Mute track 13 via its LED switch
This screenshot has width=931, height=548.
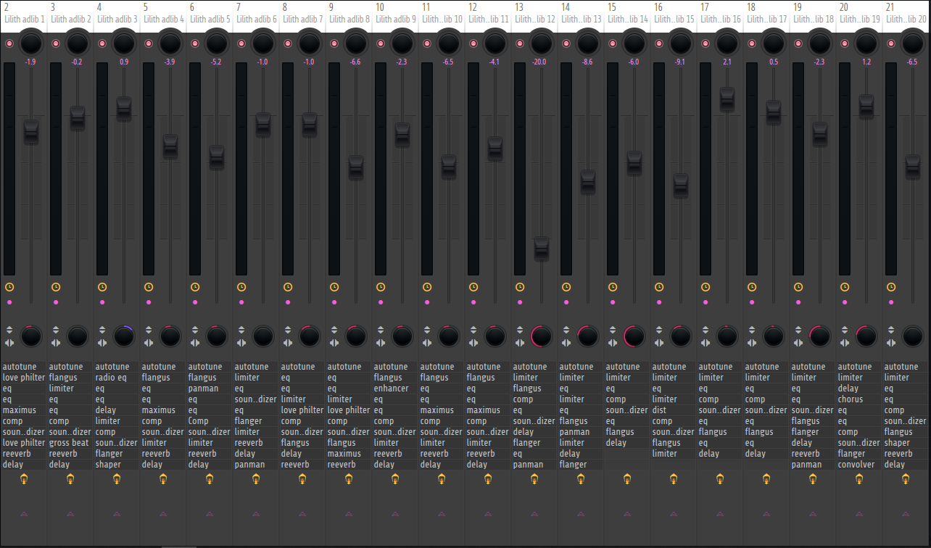click(520, 43)
